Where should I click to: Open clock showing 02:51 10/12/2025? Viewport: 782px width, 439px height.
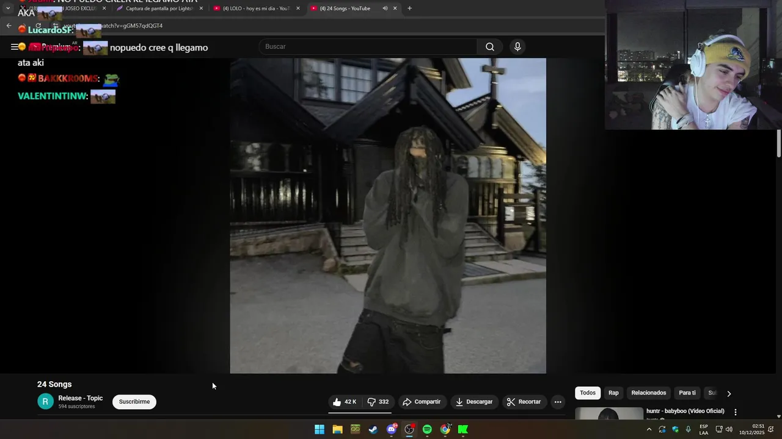coord(751,429)
